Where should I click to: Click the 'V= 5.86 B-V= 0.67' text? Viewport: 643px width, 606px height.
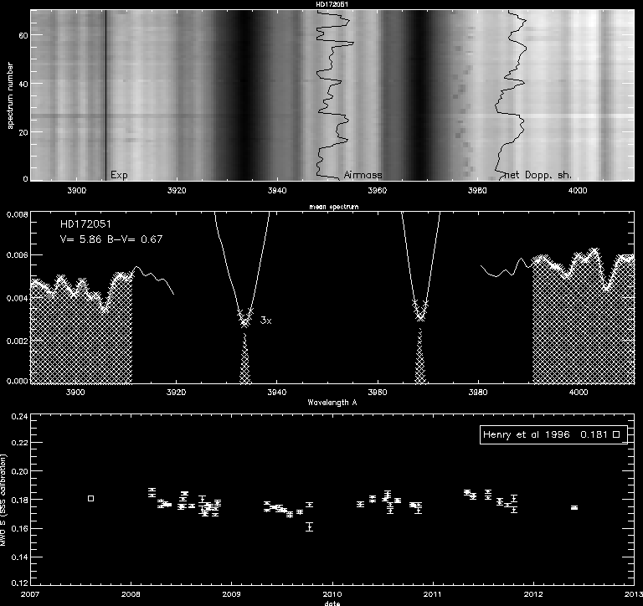click(110, 239)
